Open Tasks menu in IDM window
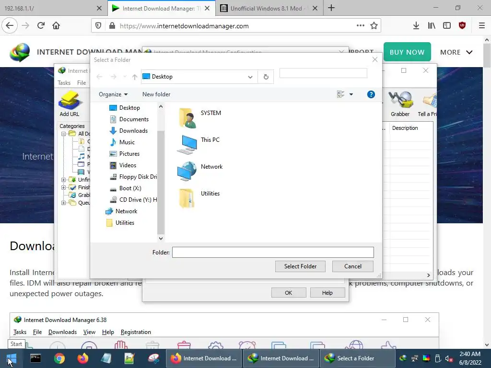 click(x=64, y=83)
